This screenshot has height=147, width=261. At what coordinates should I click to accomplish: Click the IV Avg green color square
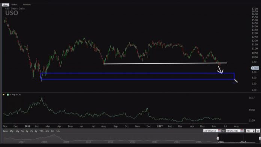7,94
